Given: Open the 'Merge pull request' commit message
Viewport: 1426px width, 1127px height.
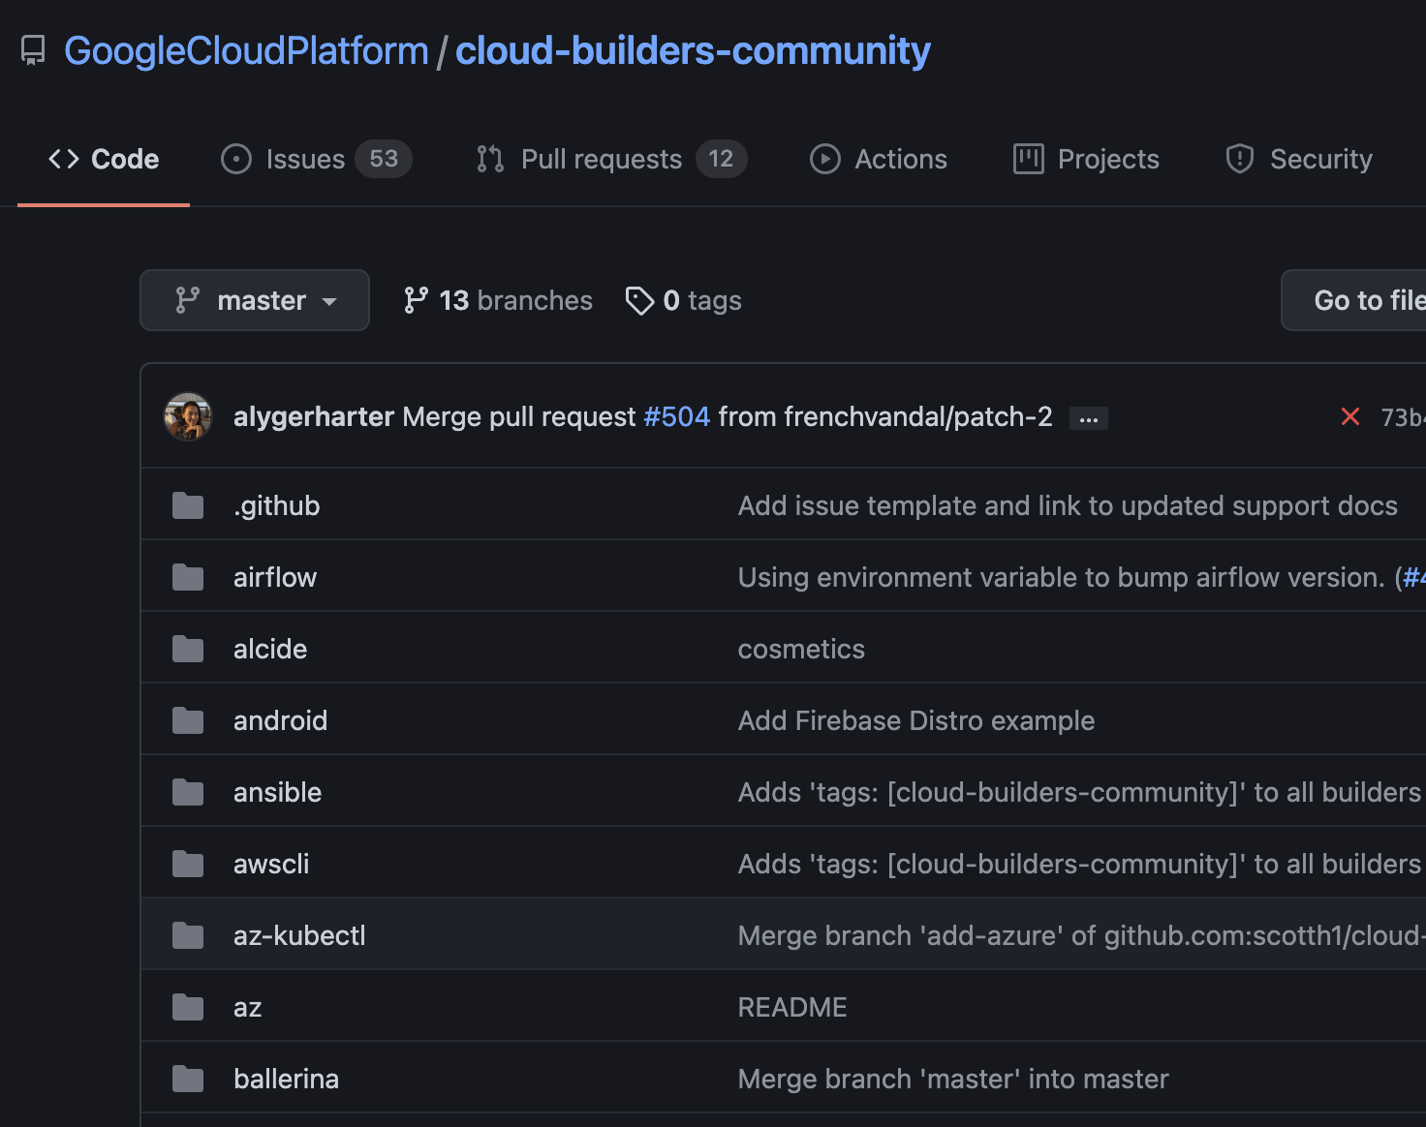Looking at the screenshot, I should tap(728, 416).
